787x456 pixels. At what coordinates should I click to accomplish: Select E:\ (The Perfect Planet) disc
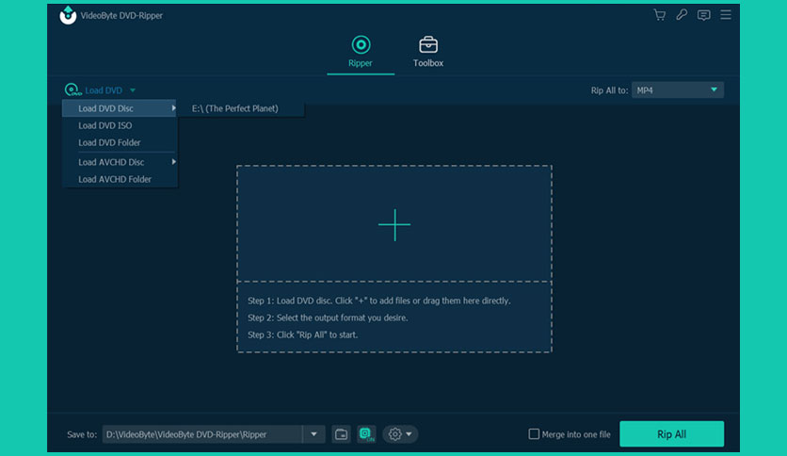[241, 108]
